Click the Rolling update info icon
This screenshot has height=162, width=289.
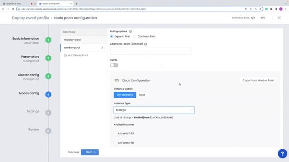[131, 31]
